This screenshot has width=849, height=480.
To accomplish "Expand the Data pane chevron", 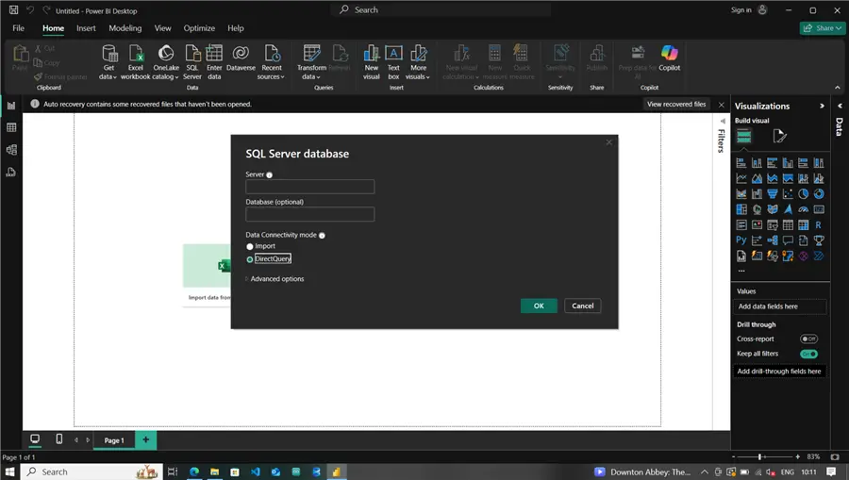I will (840, 106).
